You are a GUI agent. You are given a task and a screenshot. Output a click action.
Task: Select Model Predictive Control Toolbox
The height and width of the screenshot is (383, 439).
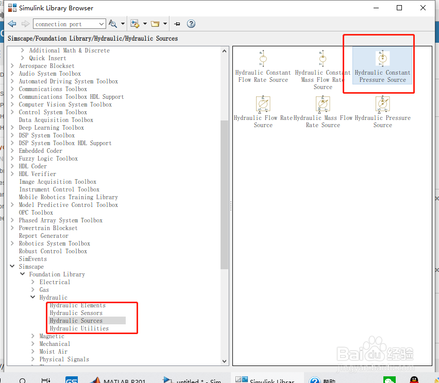click(69, 205)
